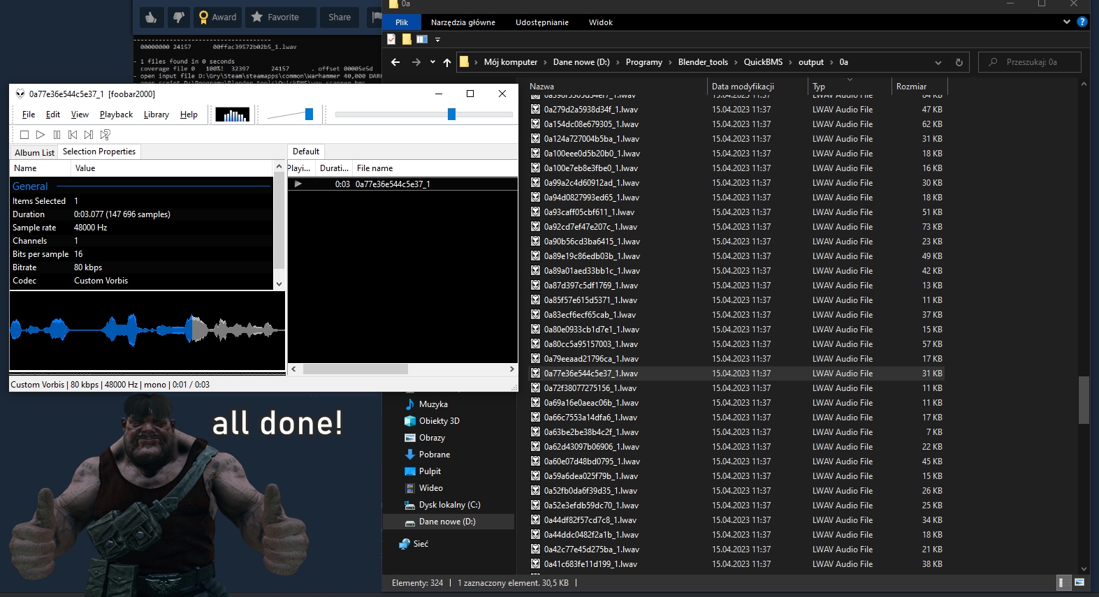This screenshot has height=597, width=1099.
Task: Open Pobrane in the navigation pane
Action: click(434, 455)
